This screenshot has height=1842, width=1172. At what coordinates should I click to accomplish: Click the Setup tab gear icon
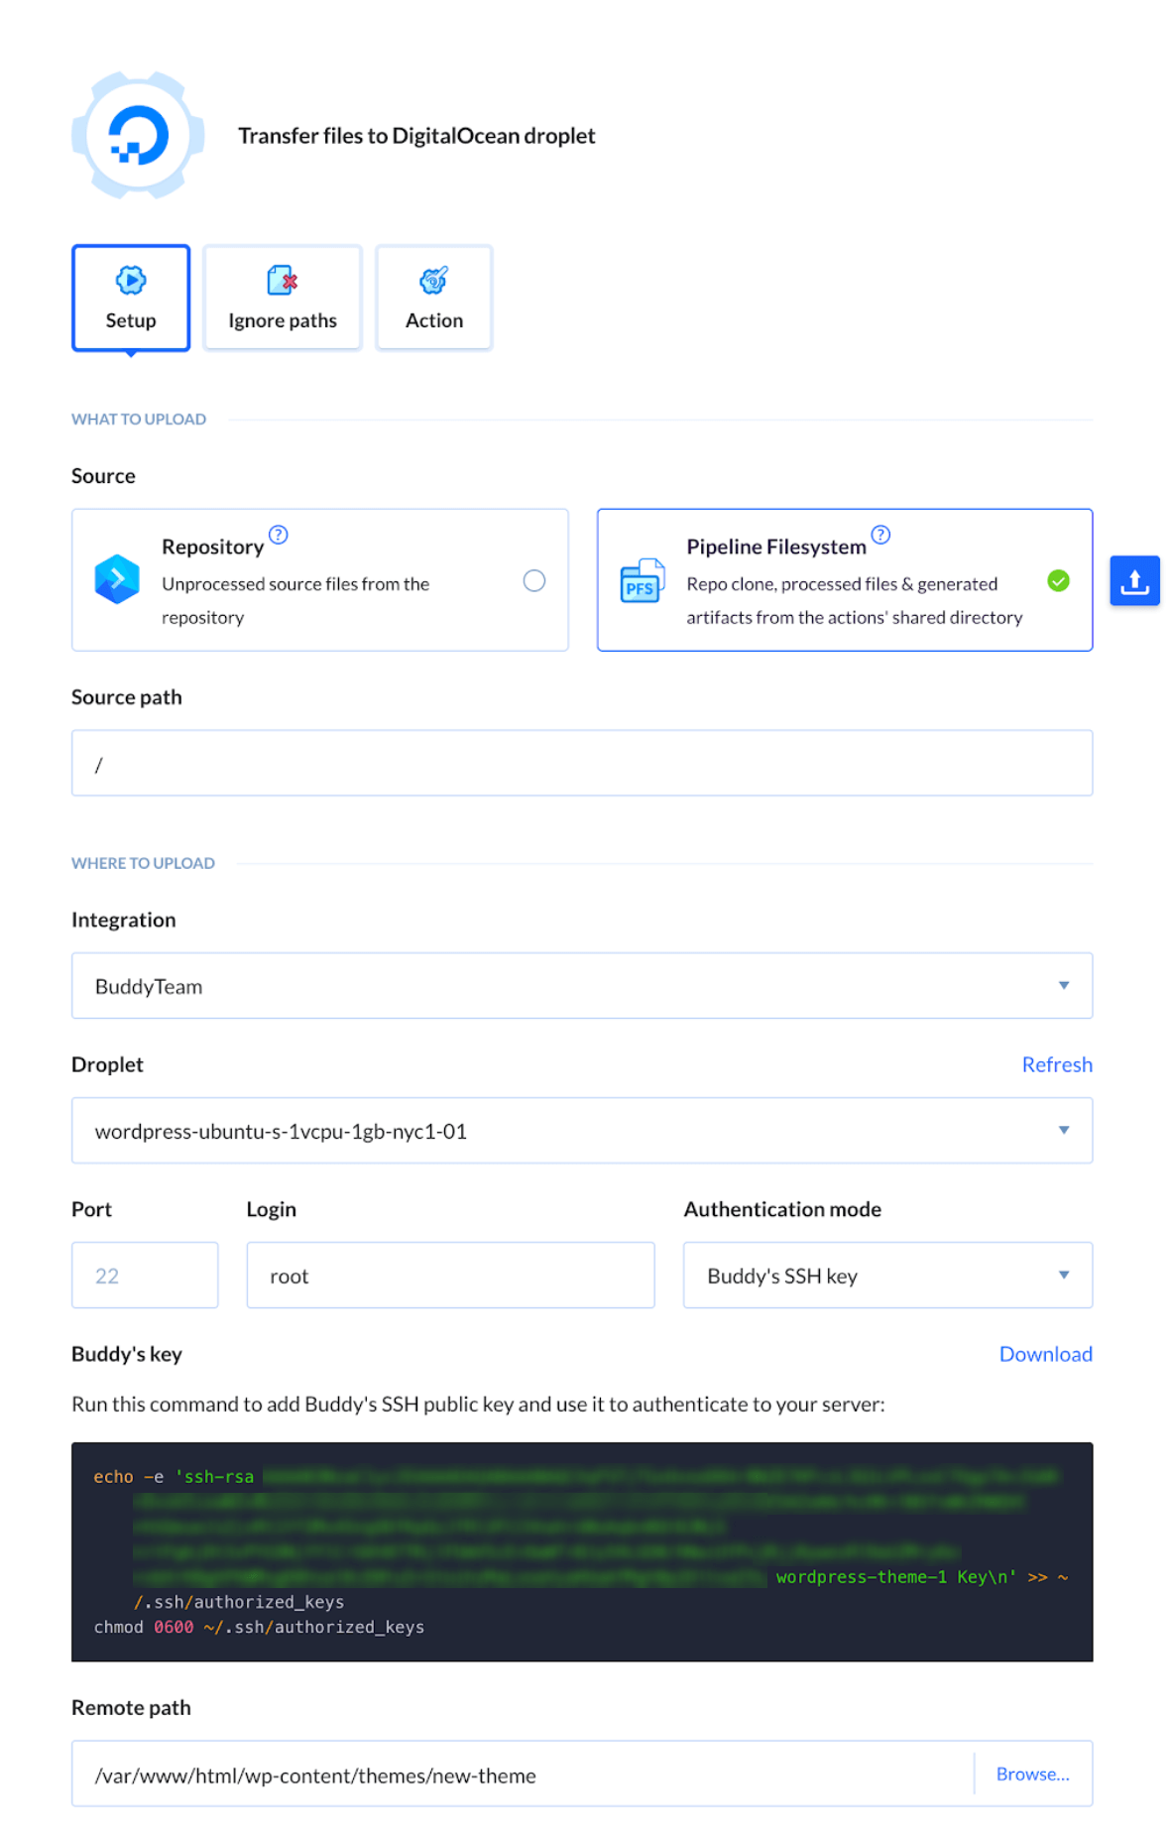pyautogui.click(x=131, y=281)
